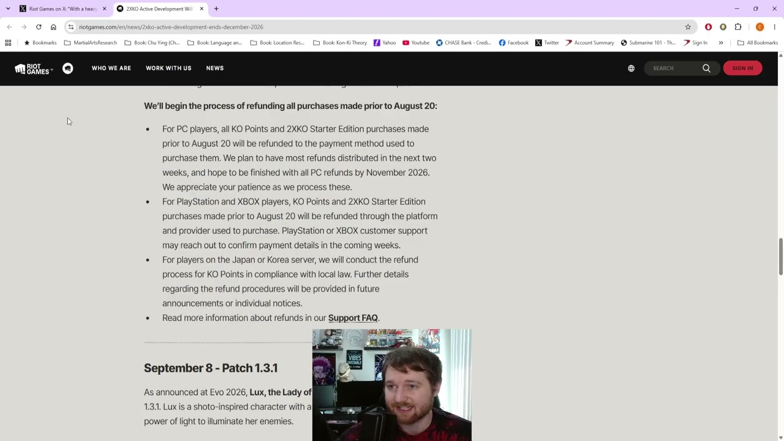Click the Riot Games logo

click(33, 69)
